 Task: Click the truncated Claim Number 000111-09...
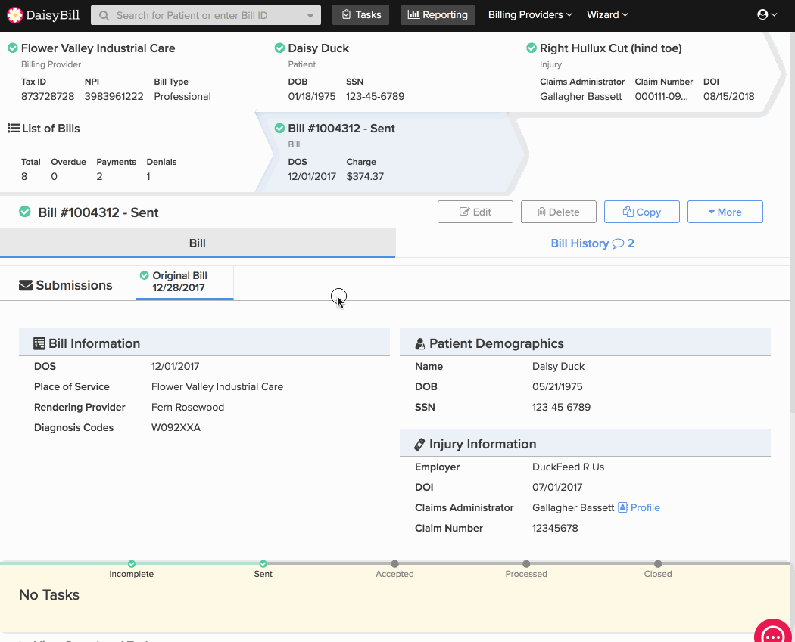tap(661, 96)
